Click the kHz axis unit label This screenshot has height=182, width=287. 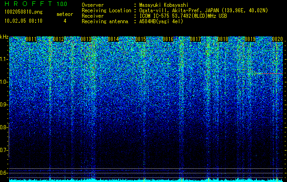point(4,37)
